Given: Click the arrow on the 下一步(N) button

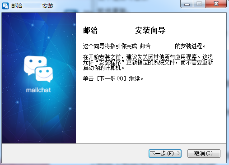Looking at the screenshot, I should pos(178,153).
